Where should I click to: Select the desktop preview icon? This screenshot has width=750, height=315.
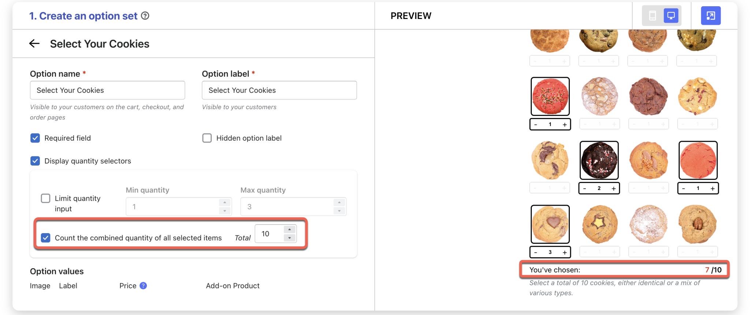tap(671, 15)
